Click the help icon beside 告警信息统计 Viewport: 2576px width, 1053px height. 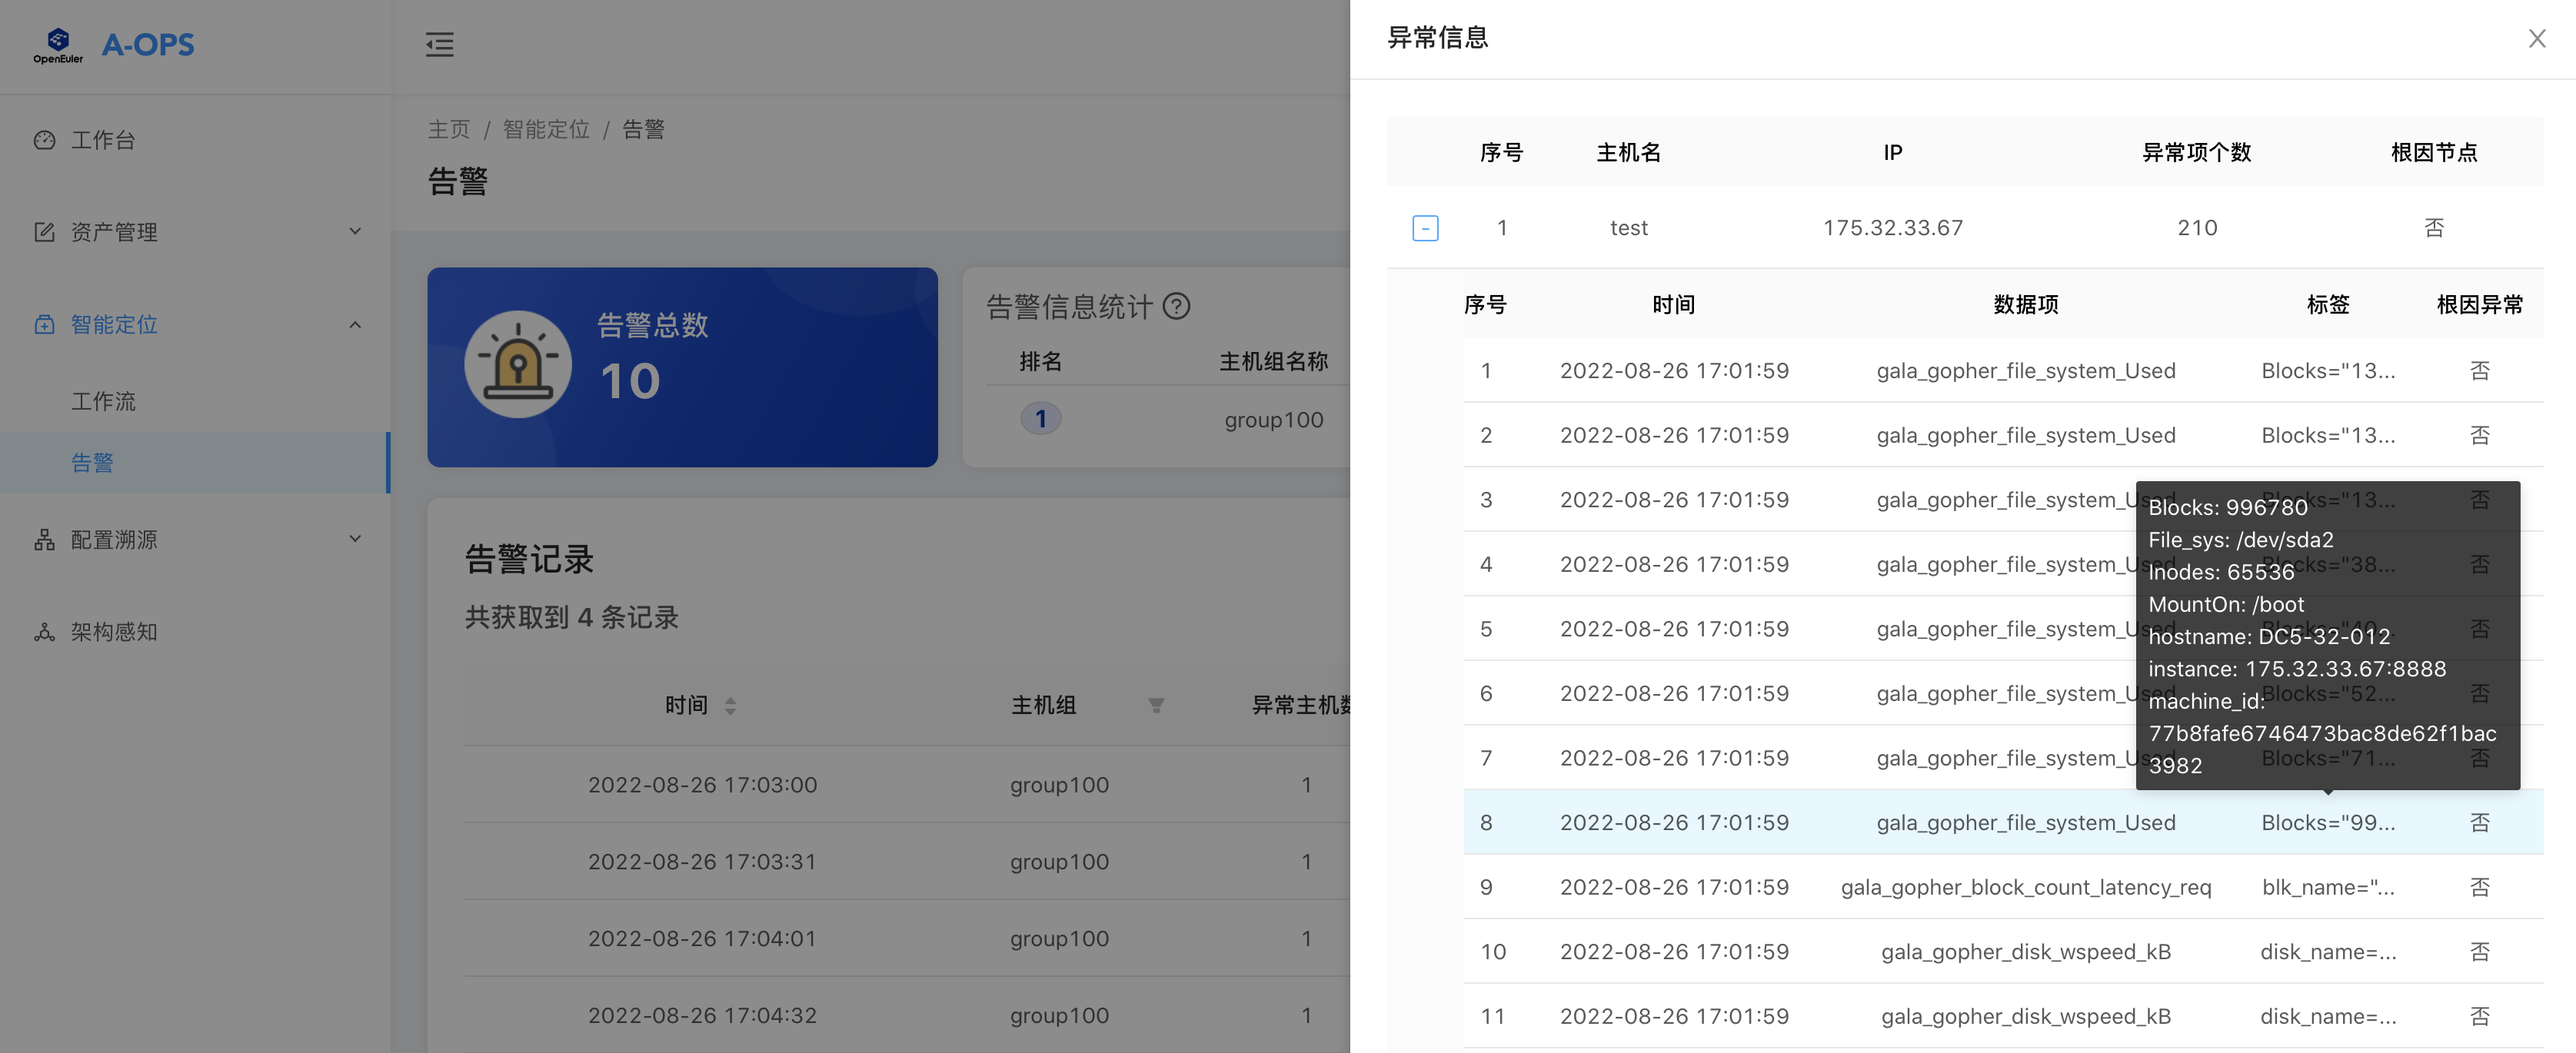coord(1177,307)
